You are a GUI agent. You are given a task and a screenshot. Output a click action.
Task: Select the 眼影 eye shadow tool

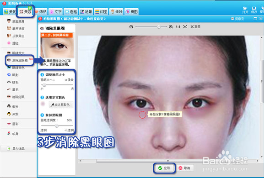(x=13, y=75)
